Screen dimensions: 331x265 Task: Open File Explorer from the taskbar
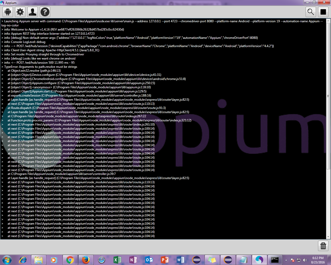click(39, 260)
